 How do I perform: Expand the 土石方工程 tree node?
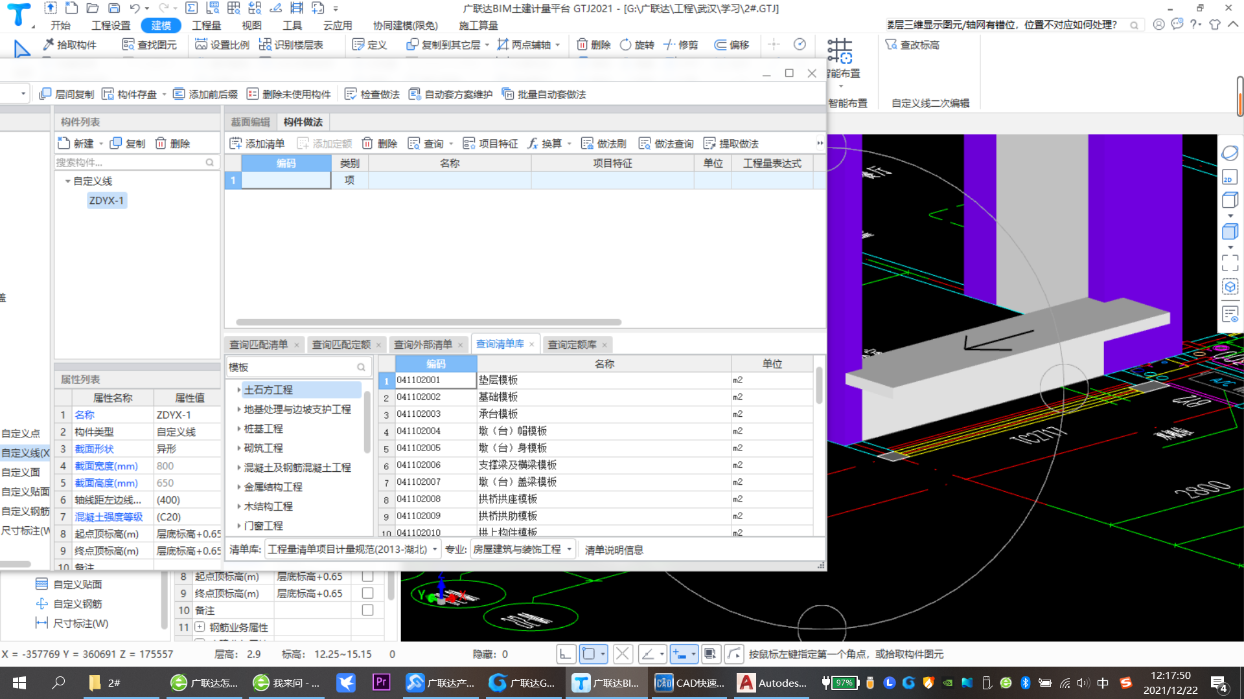pyautogui.click(x=238, y=390)
